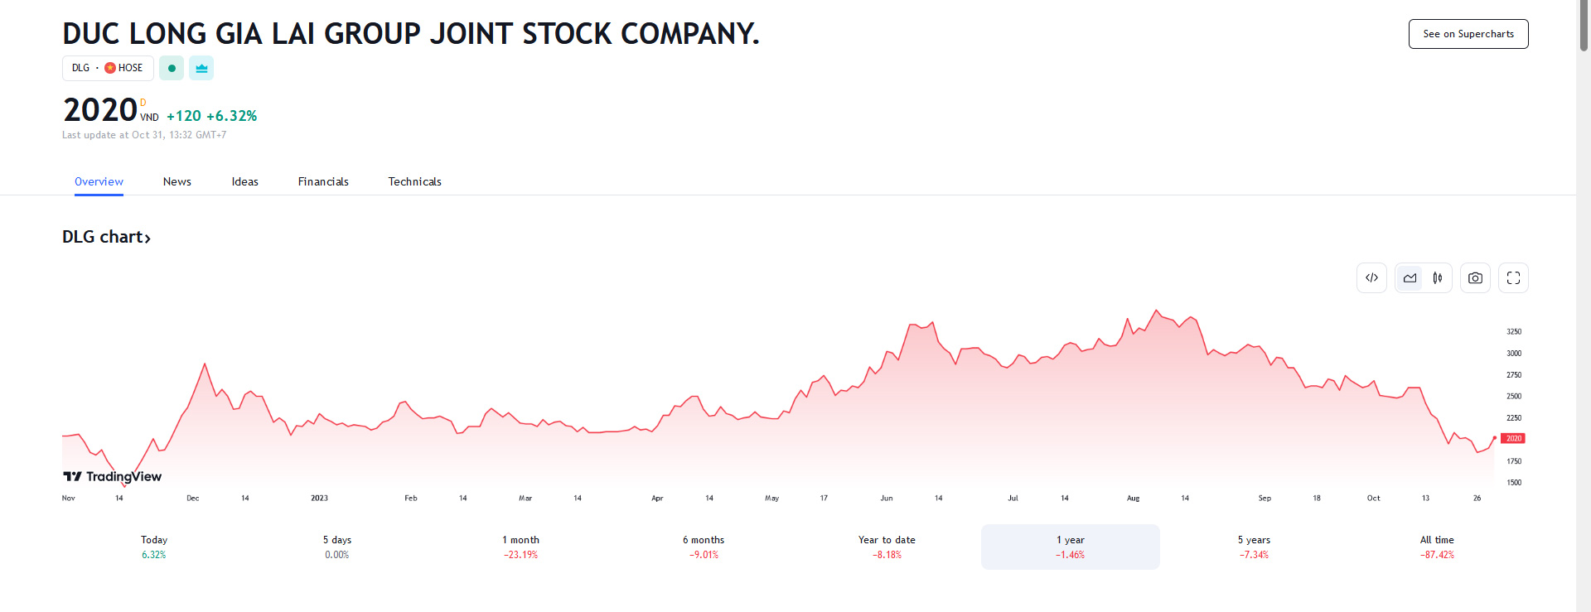This screenshot has width=1591, height=612.
Task: Switch to area chart style
Action: [x=1410, y=278]
